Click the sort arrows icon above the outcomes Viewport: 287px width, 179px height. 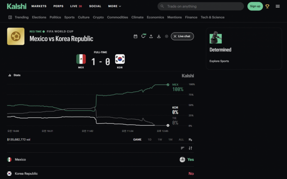coord(190,148)
